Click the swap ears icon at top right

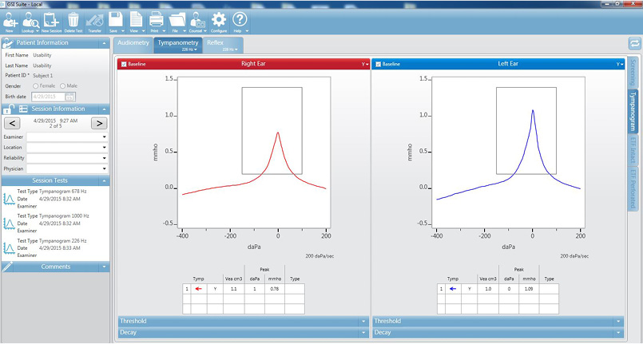[634, 43]
